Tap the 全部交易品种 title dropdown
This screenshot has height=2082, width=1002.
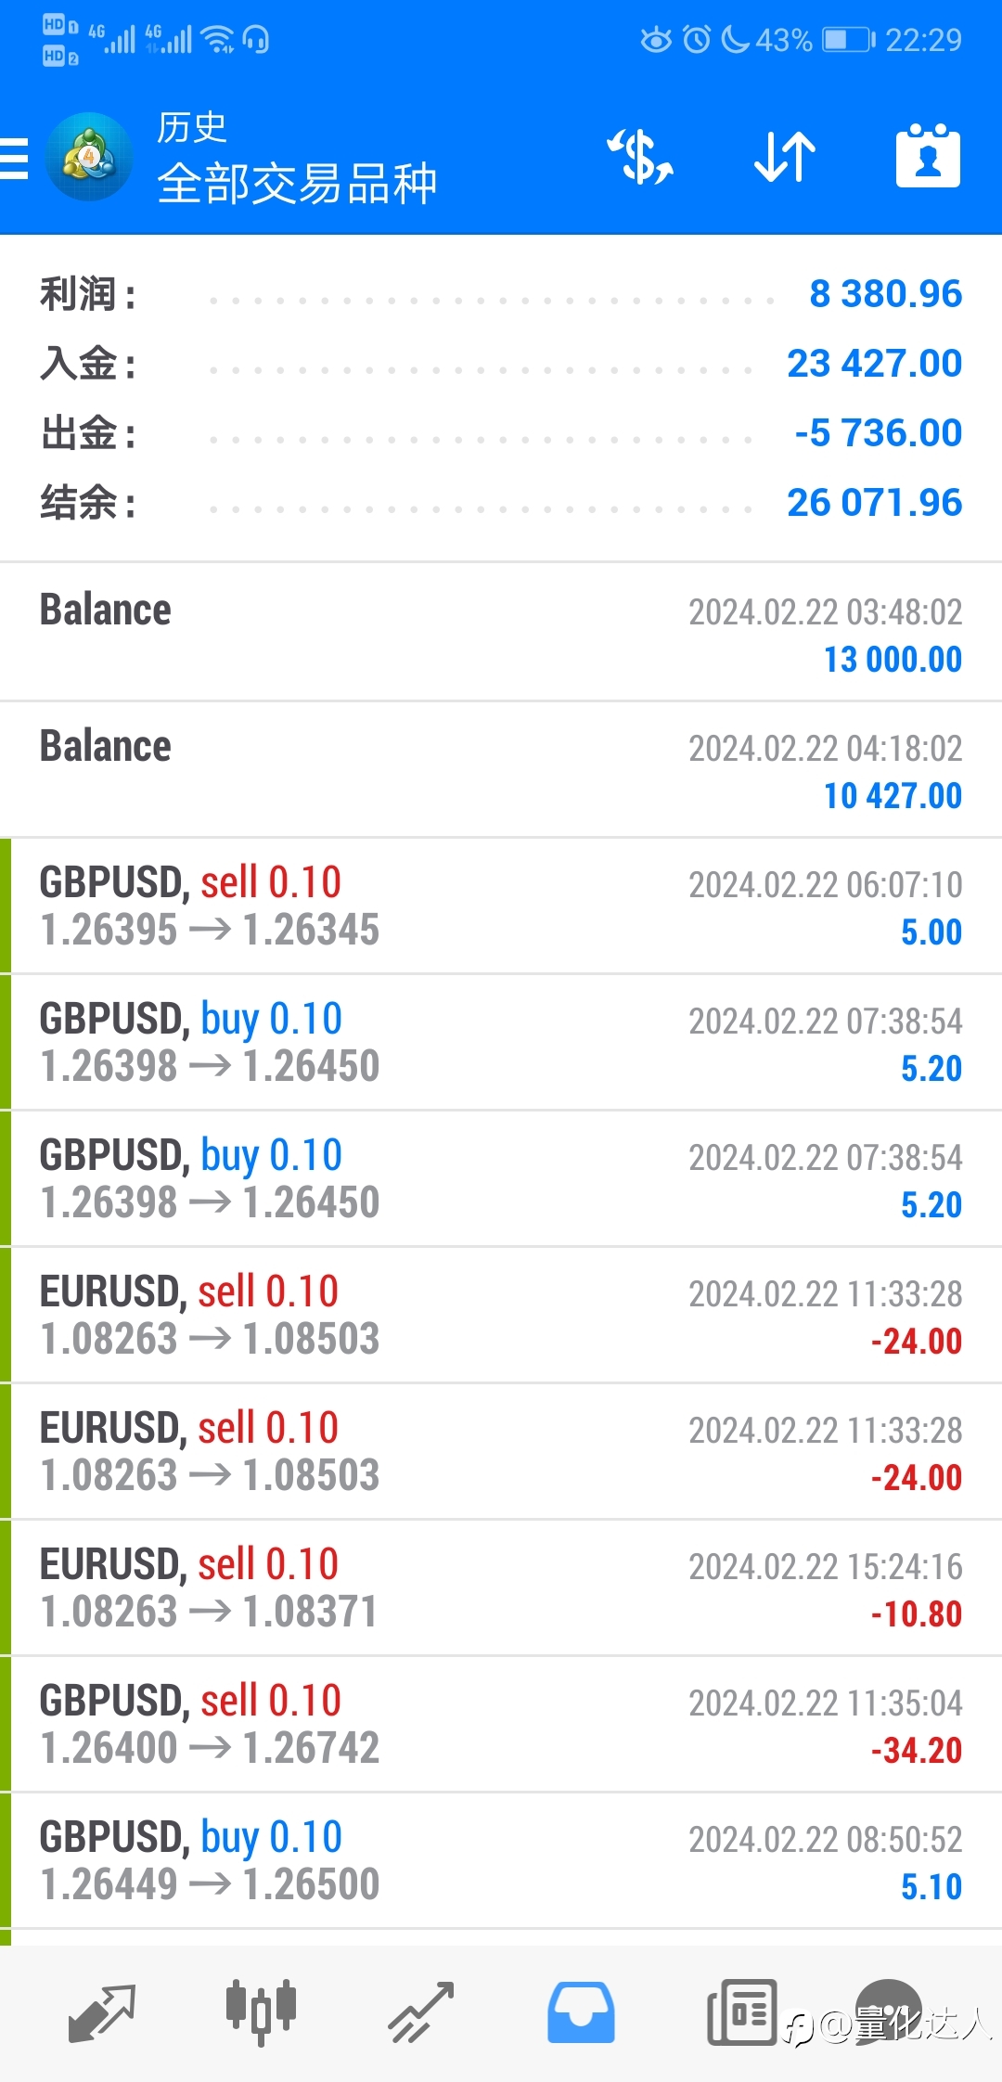(x=297, y=183)
